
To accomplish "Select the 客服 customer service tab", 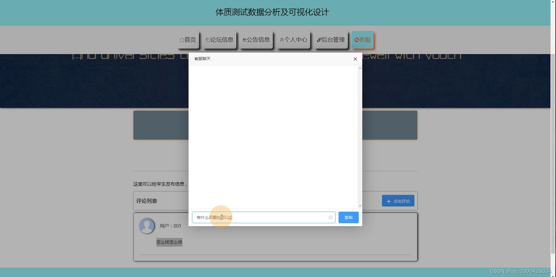I will tap(363, 40).
